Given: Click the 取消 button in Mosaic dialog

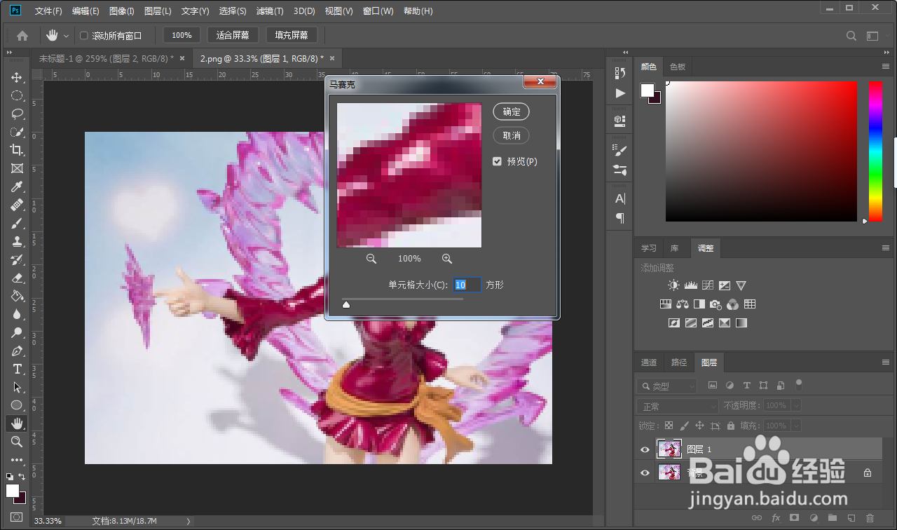Looking at the screenshot, I should 512,135.
